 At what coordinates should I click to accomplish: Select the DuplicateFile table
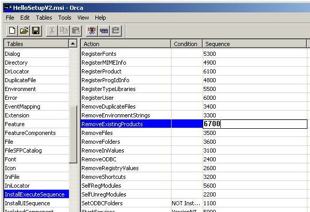(36, 80)
